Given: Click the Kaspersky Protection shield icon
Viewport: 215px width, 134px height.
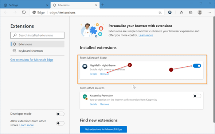Looking at the screenshot, I should coord(85,97).
